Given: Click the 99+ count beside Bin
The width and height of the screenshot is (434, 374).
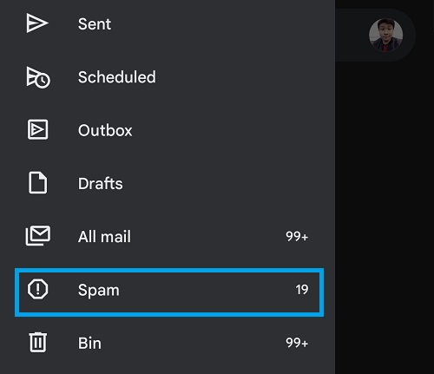Looking at the screenshot, I should 297,343.
